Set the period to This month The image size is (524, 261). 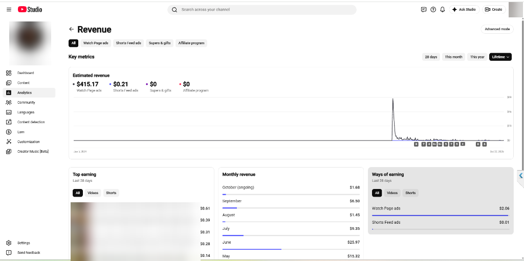pos(453,57)
